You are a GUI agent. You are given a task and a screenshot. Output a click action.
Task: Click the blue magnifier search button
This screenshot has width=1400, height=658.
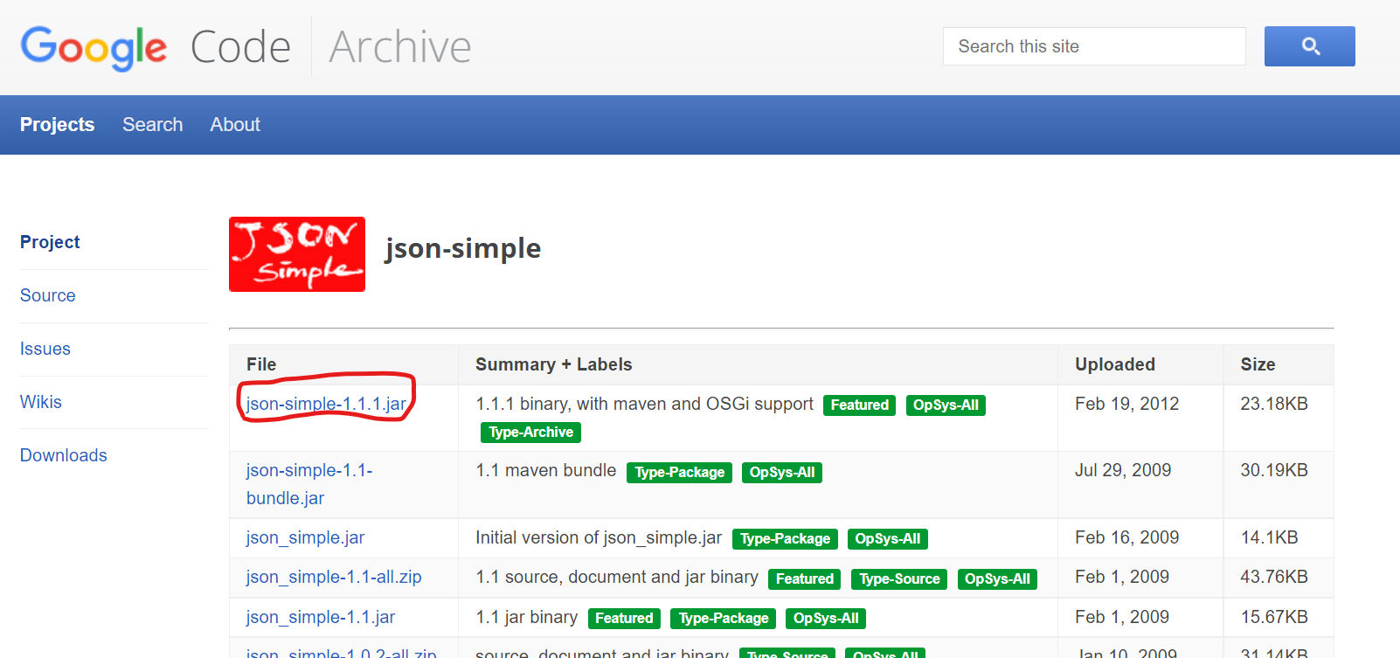pyautogui.click(x=1309, y=46)
